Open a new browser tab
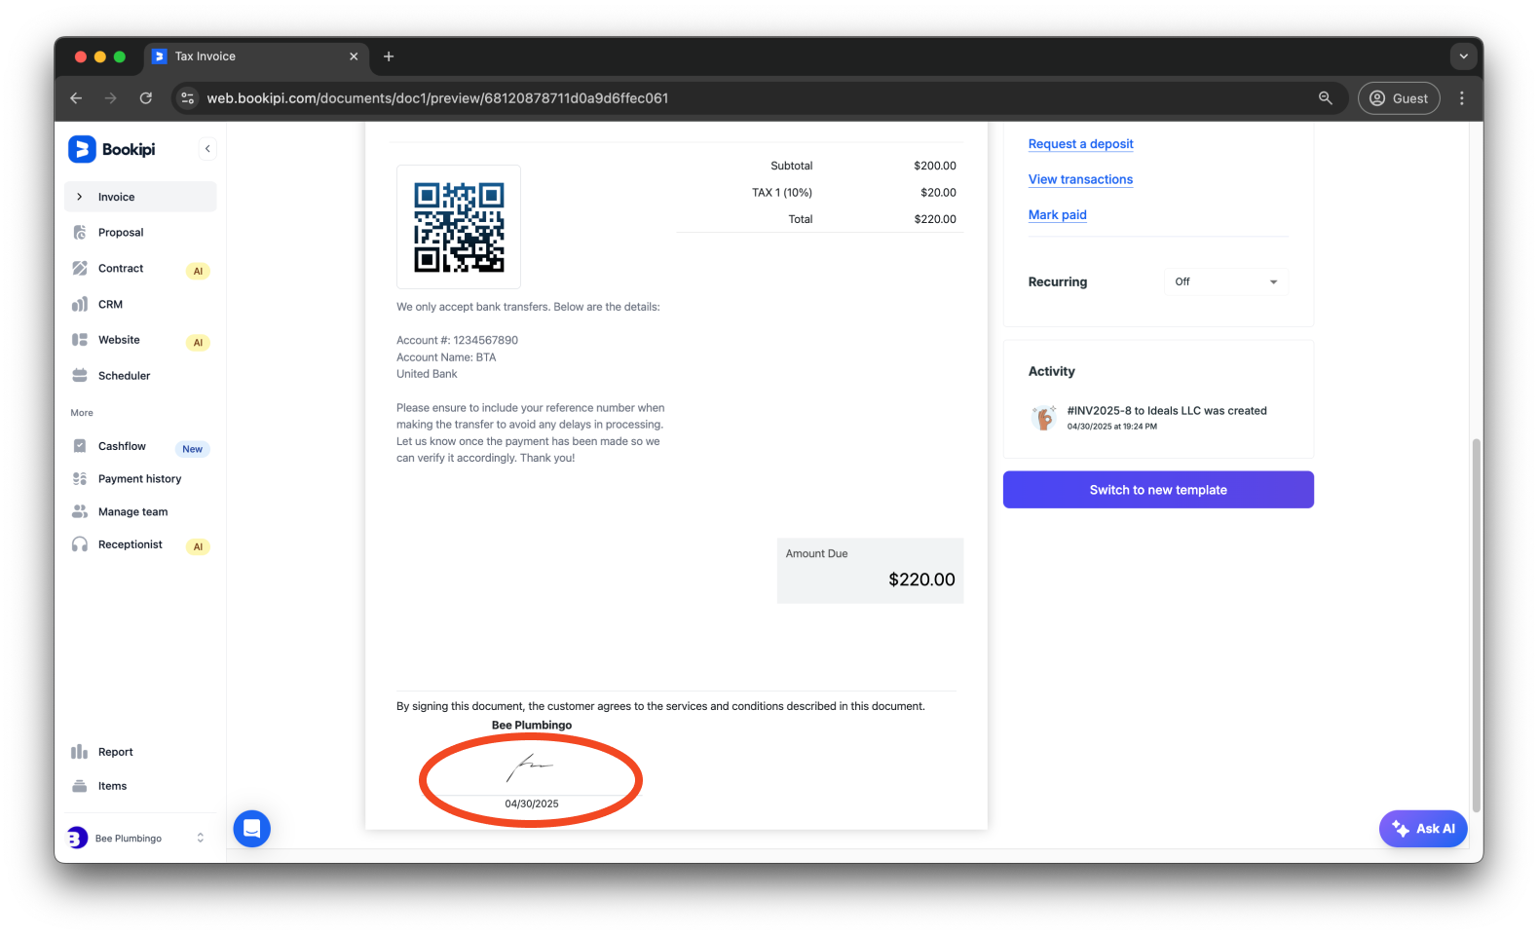 pos(389,56)
